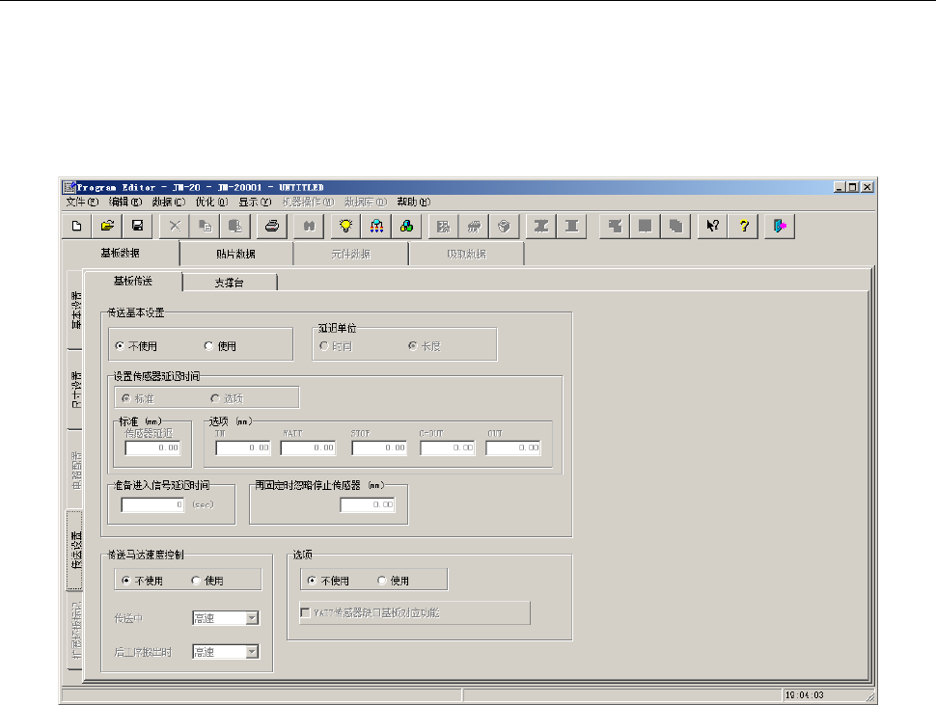The width and height of the screenshot is (936, 705).
Task: Select 使用 radio in 传送基本设置 group
Action: pyautogui.click(x=209, y=345)
